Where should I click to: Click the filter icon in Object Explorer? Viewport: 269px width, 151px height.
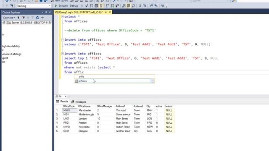33,18
